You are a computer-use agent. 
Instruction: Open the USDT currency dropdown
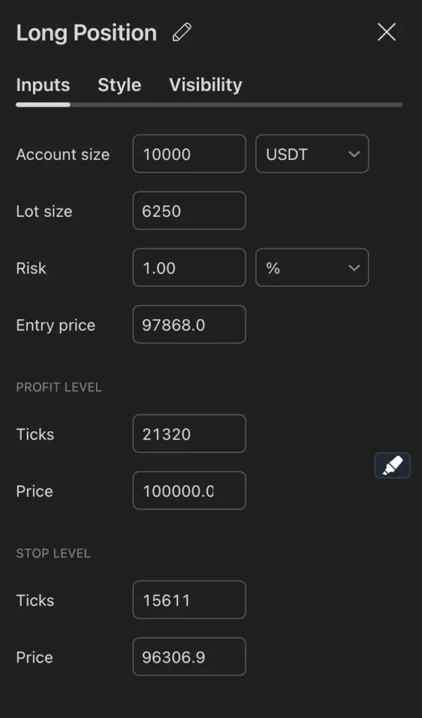pos(312,154)
